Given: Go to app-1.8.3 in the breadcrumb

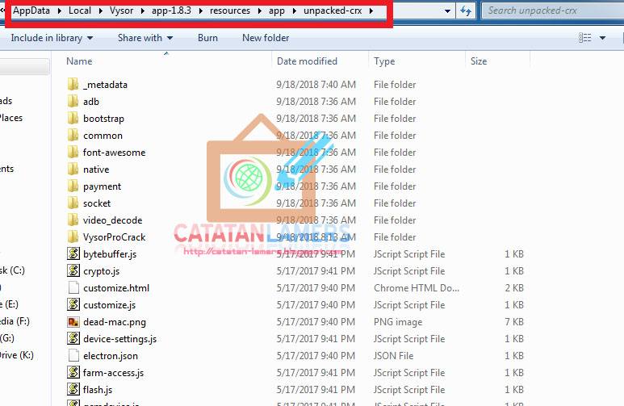Looking at the screenshot, I should [x=171, y=10].
